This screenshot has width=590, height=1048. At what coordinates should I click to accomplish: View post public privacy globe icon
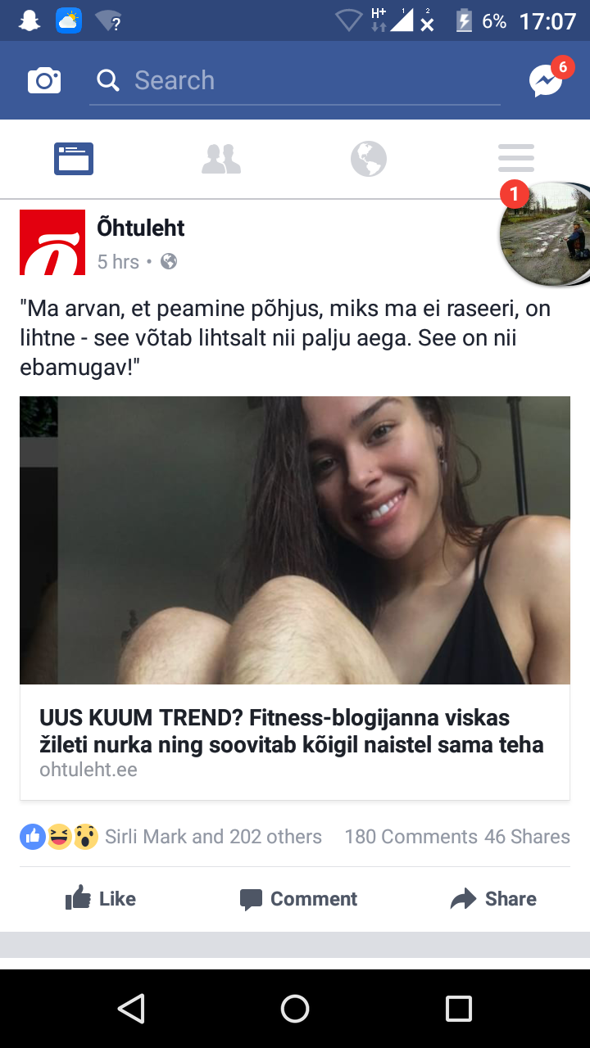(x=169, y=262)
